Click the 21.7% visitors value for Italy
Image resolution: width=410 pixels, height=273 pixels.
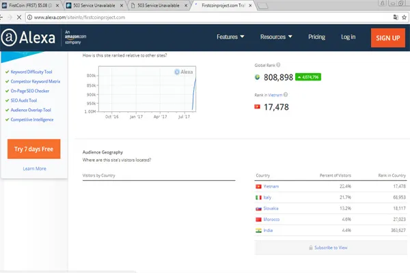click(x=345, y=197)
